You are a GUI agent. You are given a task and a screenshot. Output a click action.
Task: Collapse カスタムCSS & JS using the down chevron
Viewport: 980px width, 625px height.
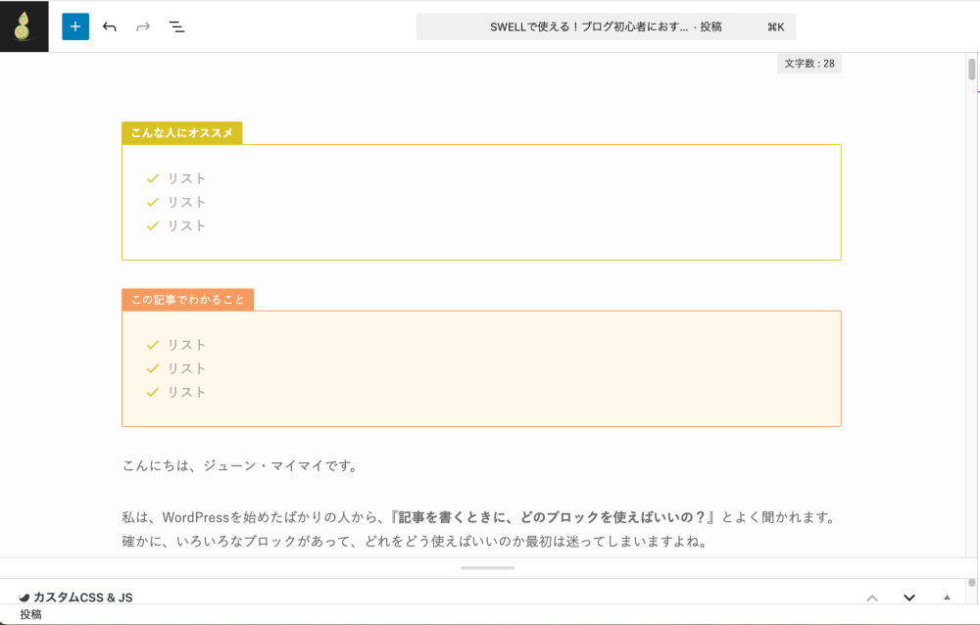907,597
